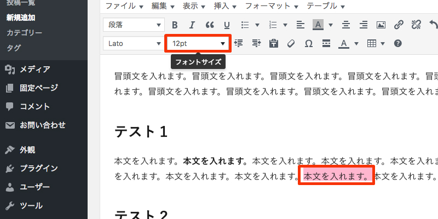Screen dimensions: 438x219
Task: Open the 段落 paragraph format dropdown
Action: [134, 25]
